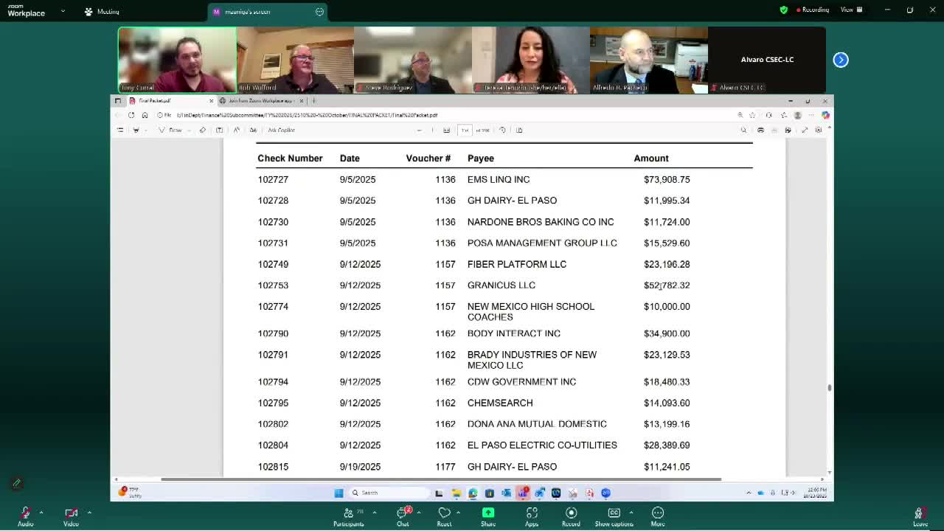This screenshot has width=944, height=531.
Task: Toggle Show captions
Action: pyautogui.click(x=614, y=516)
